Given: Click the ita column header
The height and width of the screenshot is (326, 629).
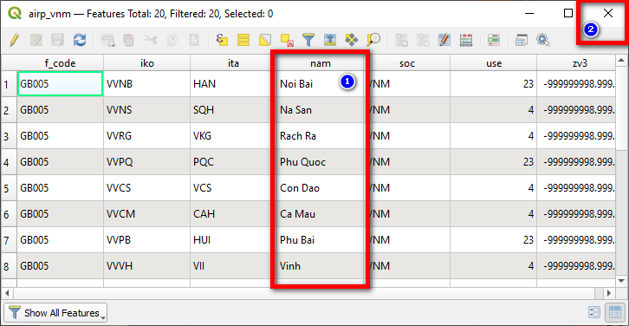Looking at the screenshot, I should (x=233, y=63).
